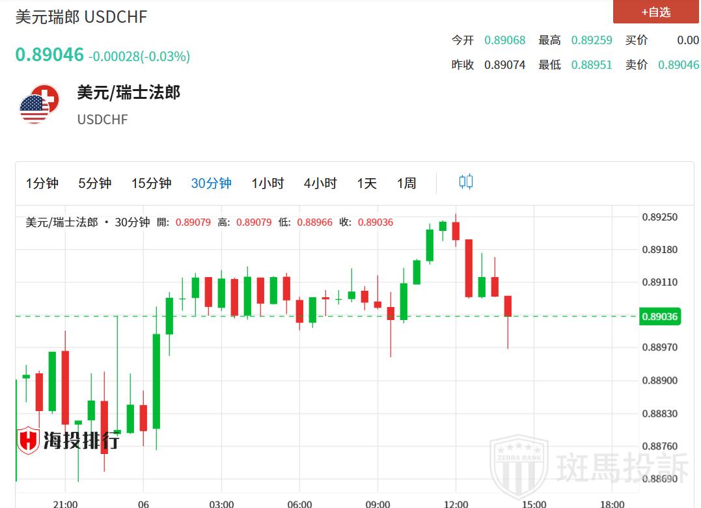The height and width of the screenshot is (508, 701).
Task: Click the 美元瑞郎 USDCHF page title
Action: click(x=81, y=17)
